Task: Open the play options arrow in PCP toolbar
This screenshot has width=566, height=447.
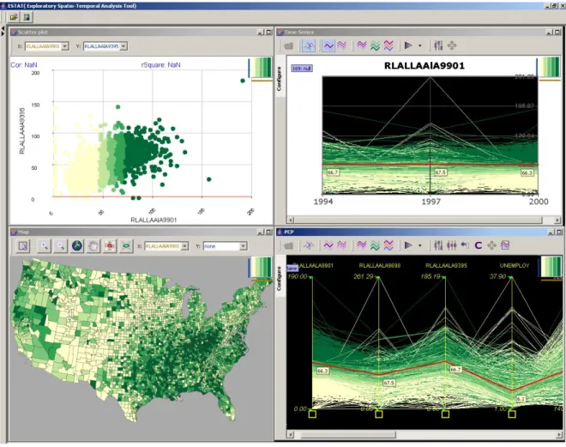Action: 420,245
